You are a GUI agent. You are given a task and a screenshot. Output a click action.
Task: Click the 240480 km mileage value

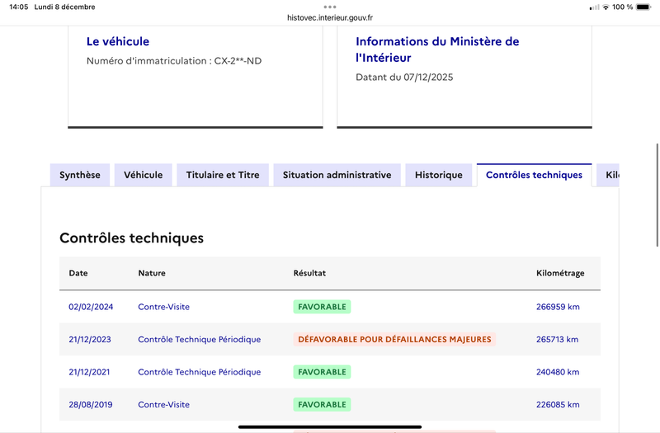pos(558,372)
